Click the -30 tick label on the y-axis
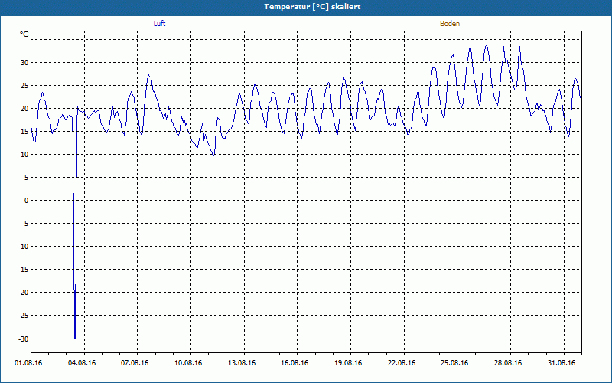 click(x=23, y=339)
